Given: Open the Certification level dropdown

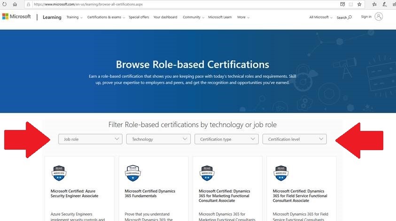Looking at the screenshot, I should click(x=295, y=139).
